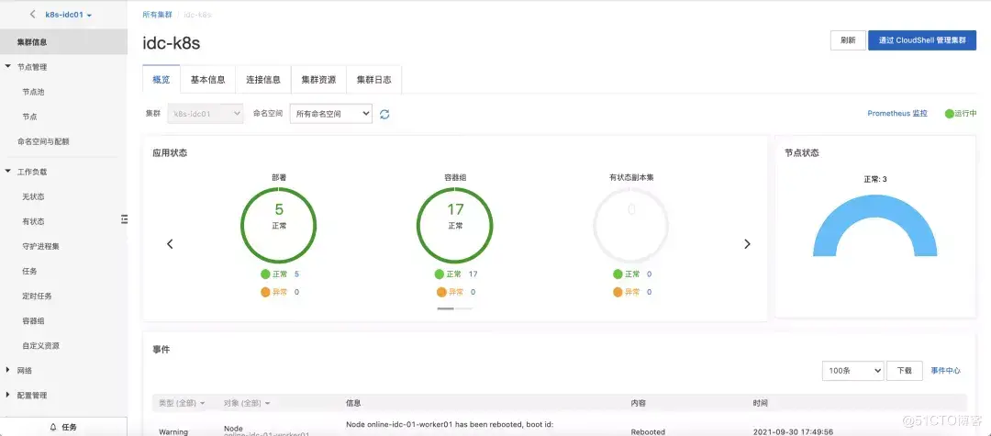991x436 pixels.
Task: Collapse the 工作负载 section
Action: [7, 172]
